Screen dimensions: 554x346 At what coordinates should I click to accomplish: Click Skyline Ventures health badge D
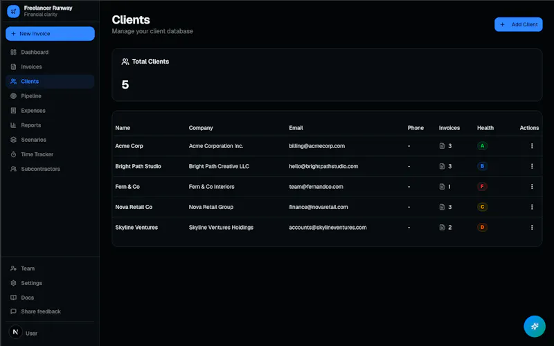[x=482, y=228]
